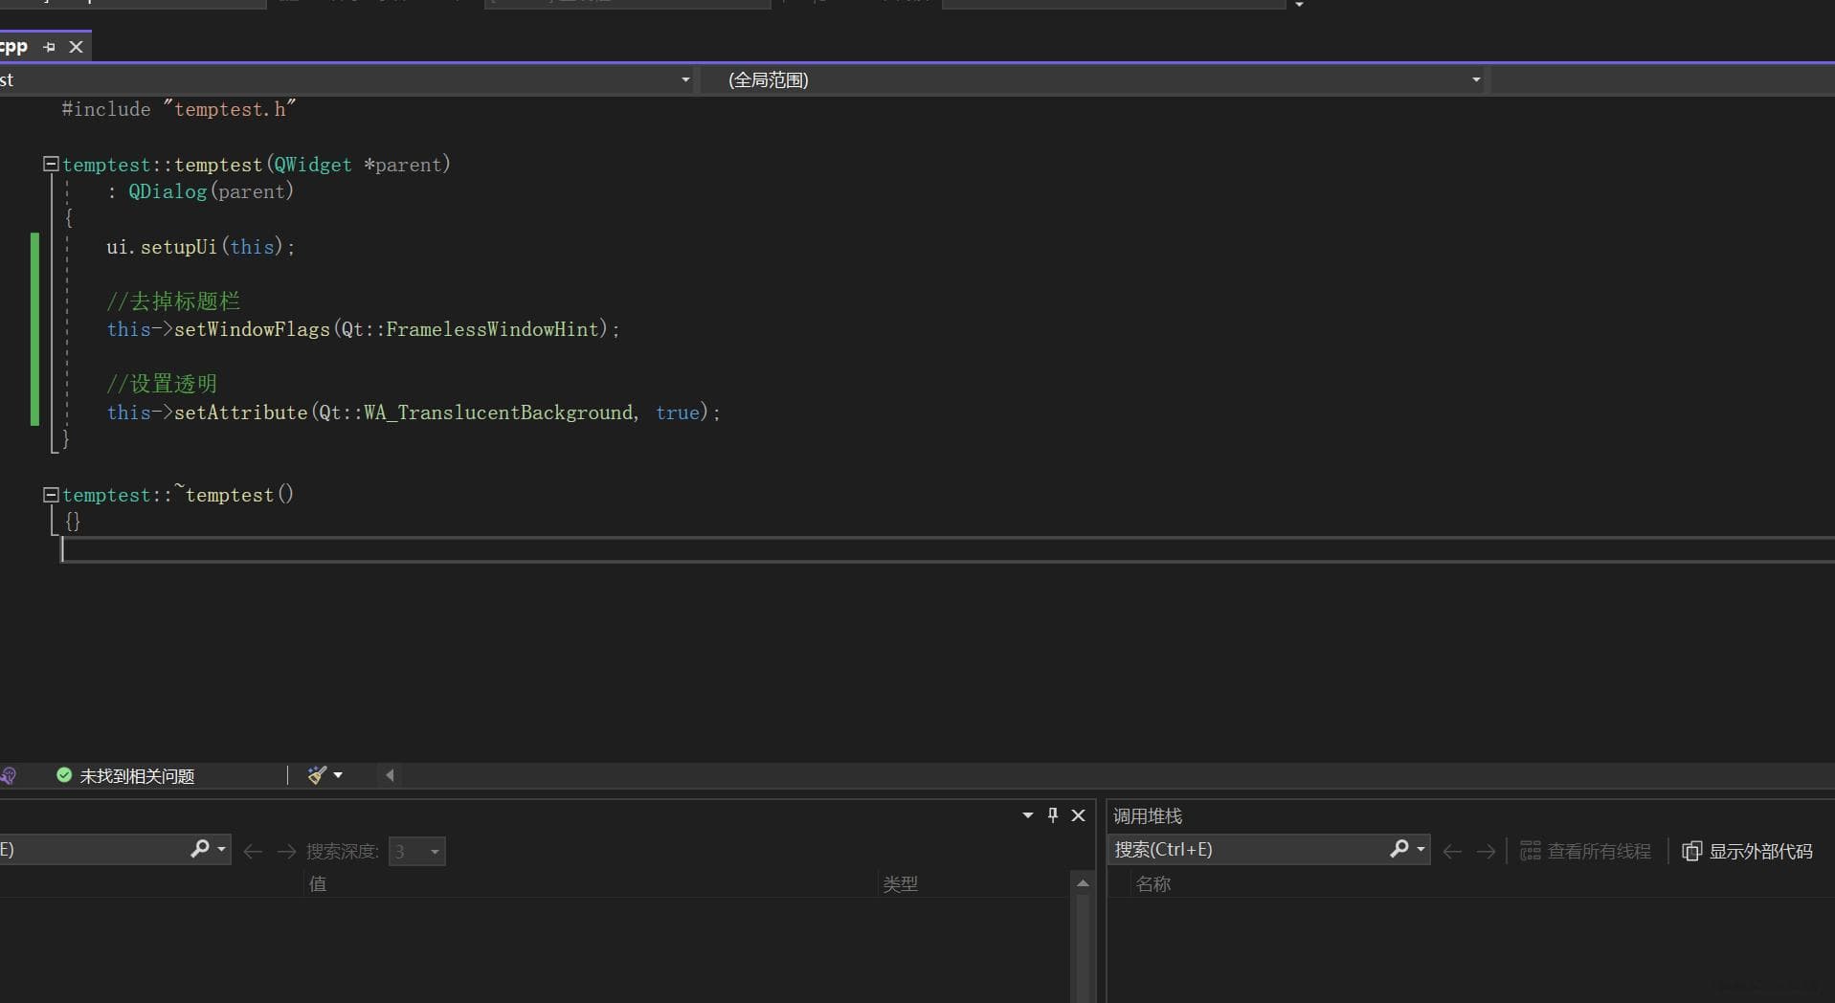Click the 名称 column header in 调用堆栈
Viewport: 1835px width, 1003px height.
coord(1152,883)
